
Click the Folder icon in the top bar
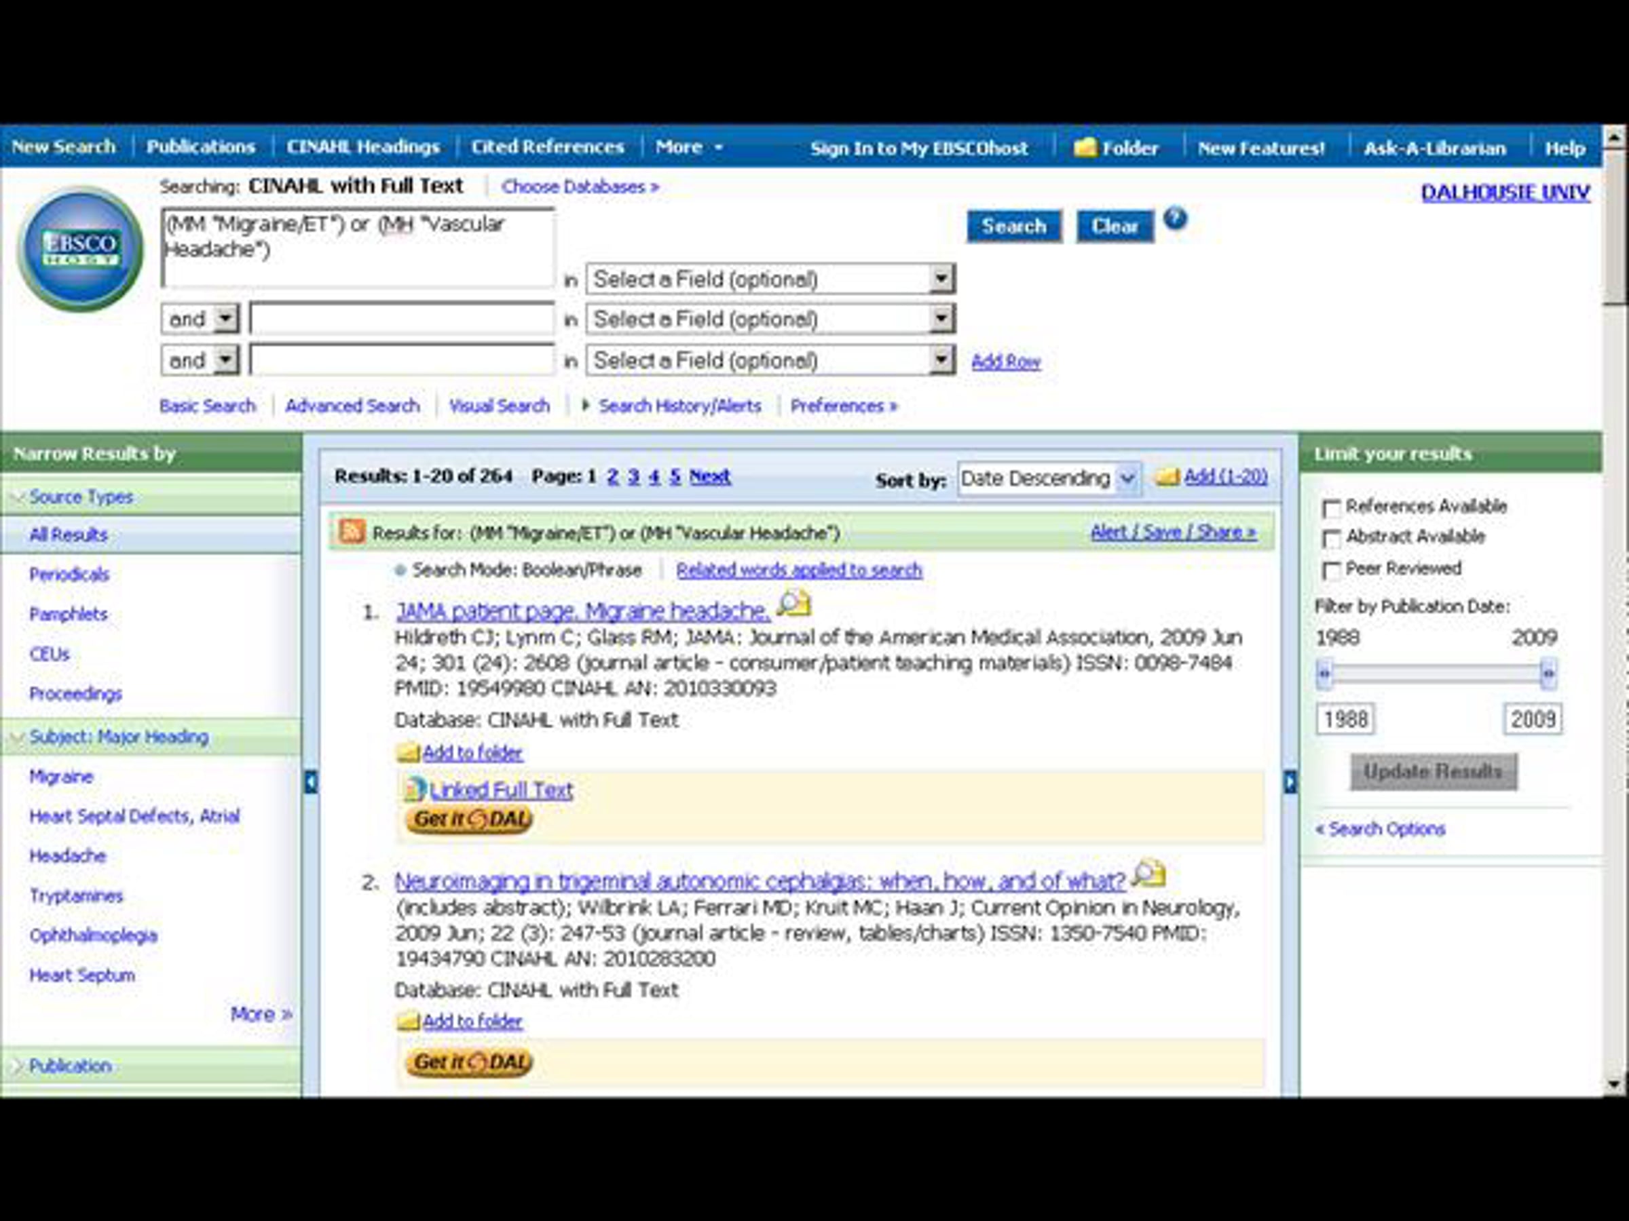1085,147
